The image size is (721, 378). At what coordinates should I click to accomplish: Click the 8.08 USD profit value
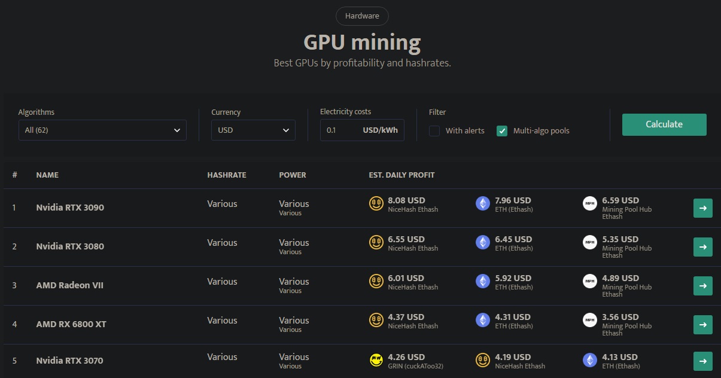(406, 200)
